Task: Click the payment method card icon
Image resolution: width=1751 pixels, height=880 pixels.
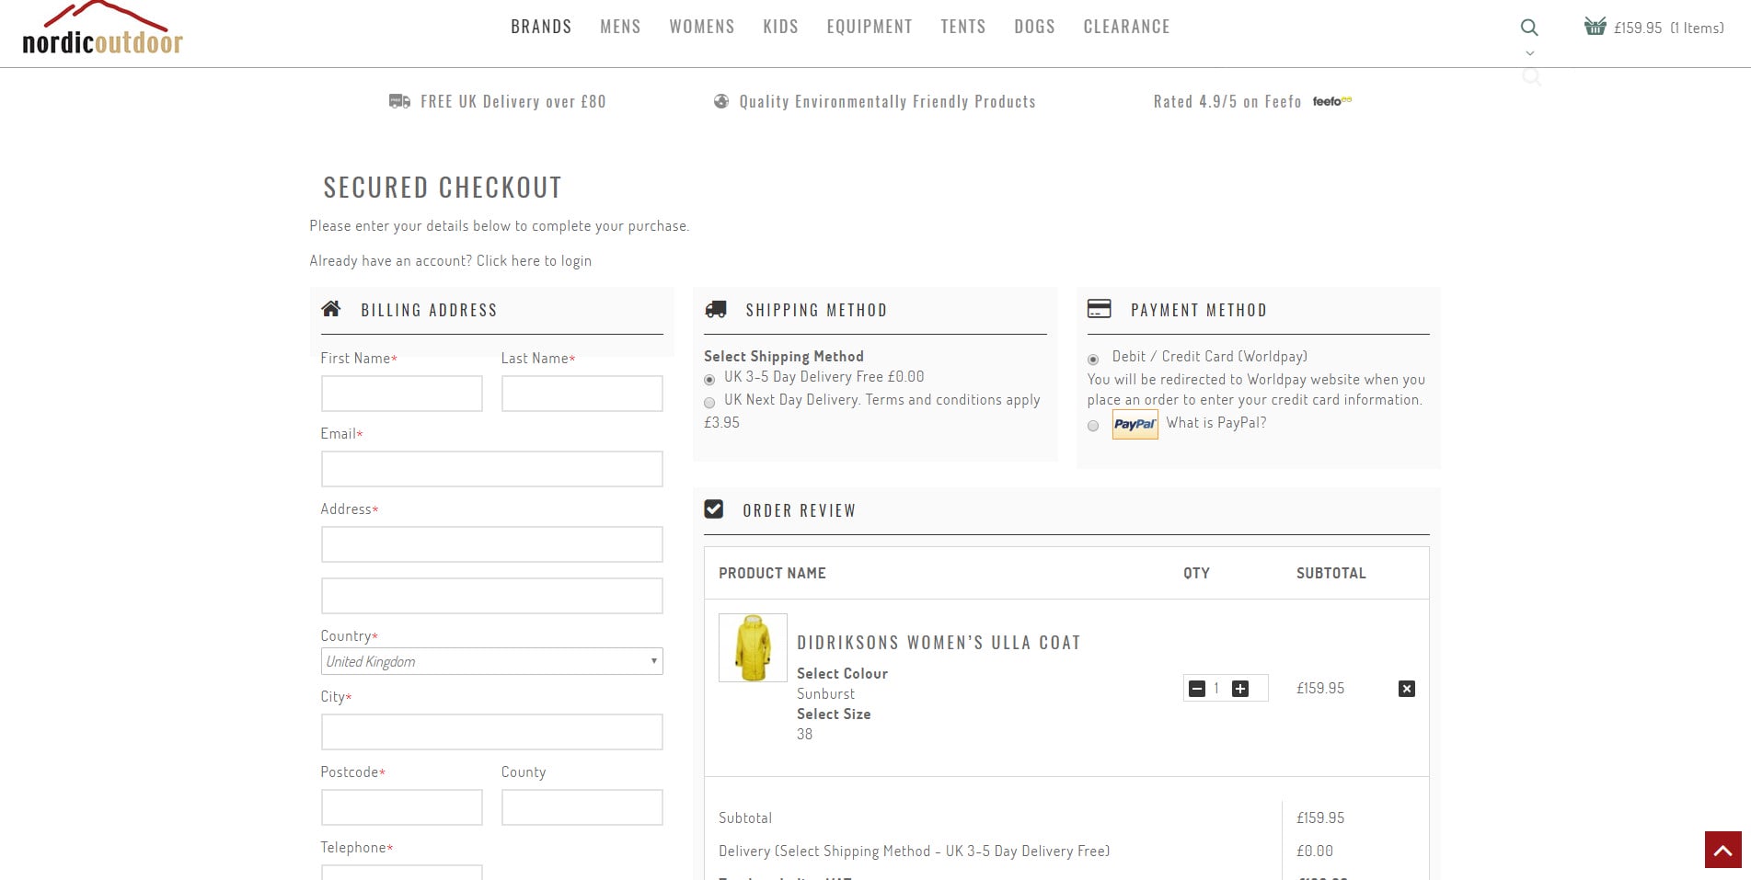Action: pyautogui.click(x=1099, y=308)
